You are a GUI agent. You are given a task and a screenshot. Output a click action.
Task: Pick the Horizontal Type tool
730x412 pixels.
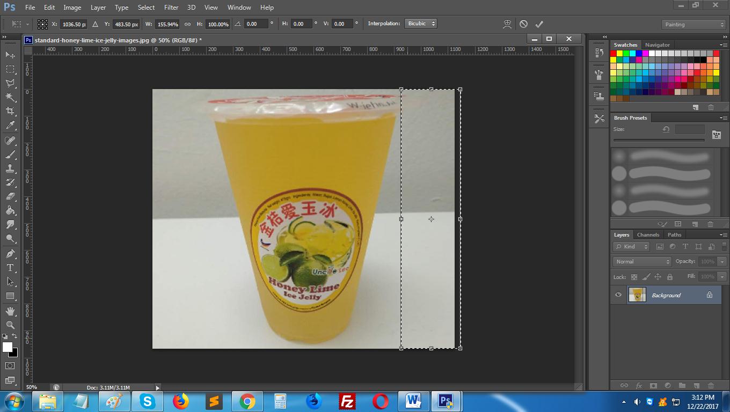tap(10, 268)
